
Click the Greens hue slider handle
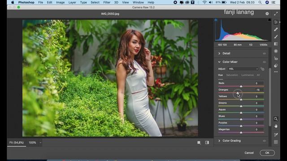(x=241, y=106)
